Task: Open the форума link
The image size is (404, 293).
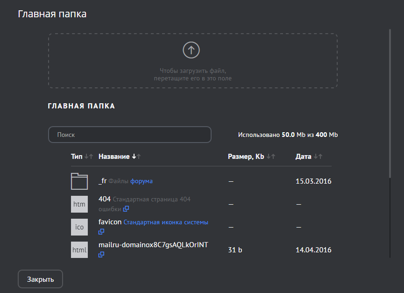Action: click(142, 181)
